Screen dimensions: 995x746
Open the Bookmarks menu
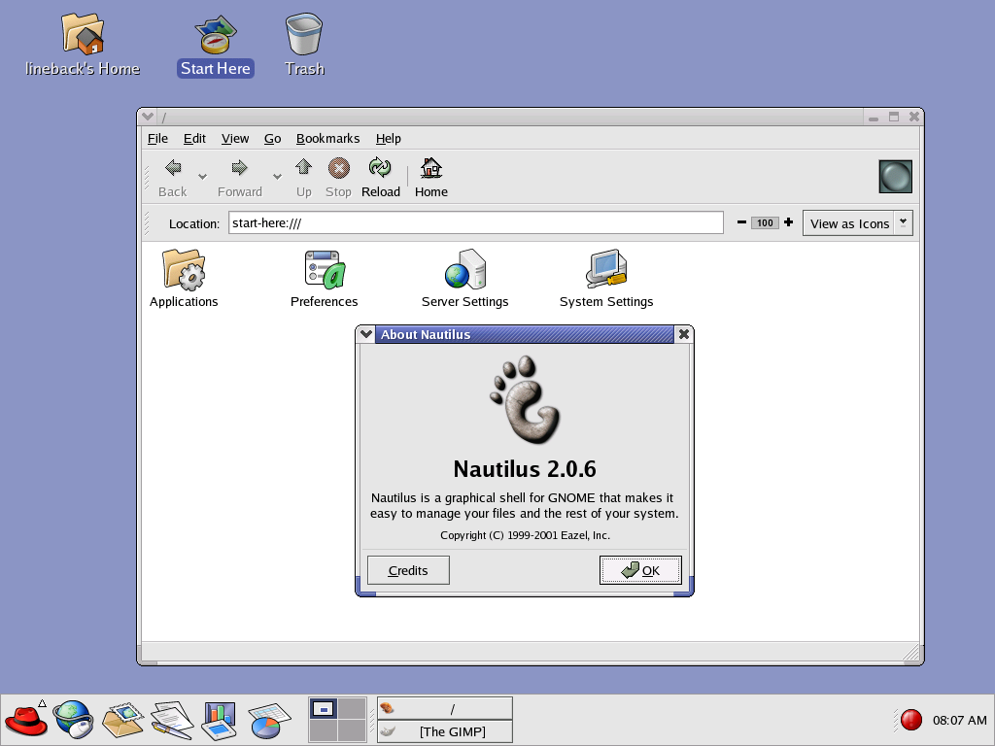click(x=327, y=138)
